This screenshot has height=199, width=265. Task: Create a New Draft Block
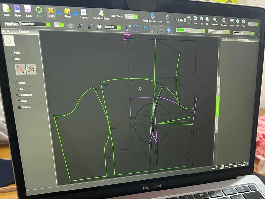(101, 15)
